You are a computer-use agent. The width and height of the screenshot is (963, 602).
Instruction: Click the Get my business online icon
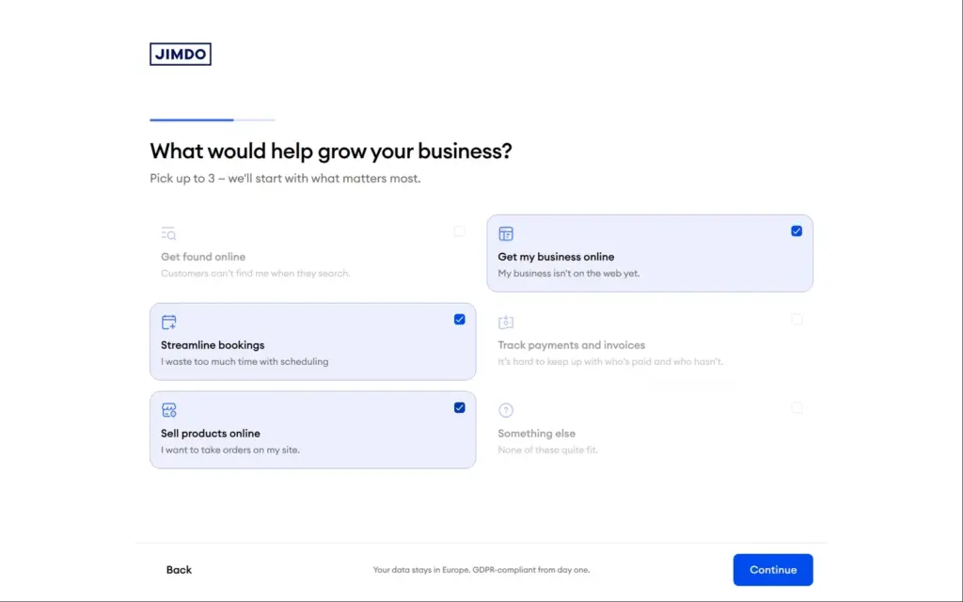tap(506, 233)
